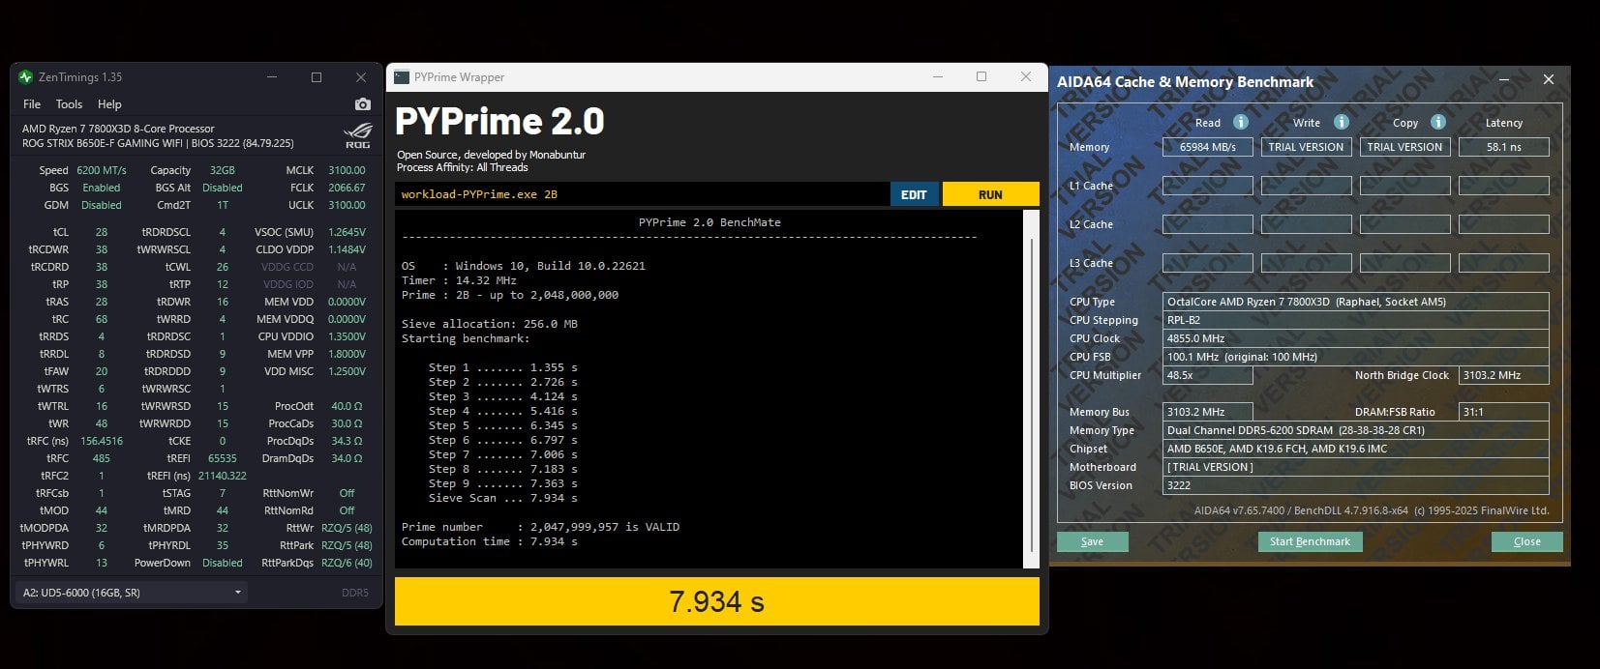Click the tRFC (ns) 156.4516 value
The image size is (1600, 669).
pyautogui.click(x=102, y=441)
